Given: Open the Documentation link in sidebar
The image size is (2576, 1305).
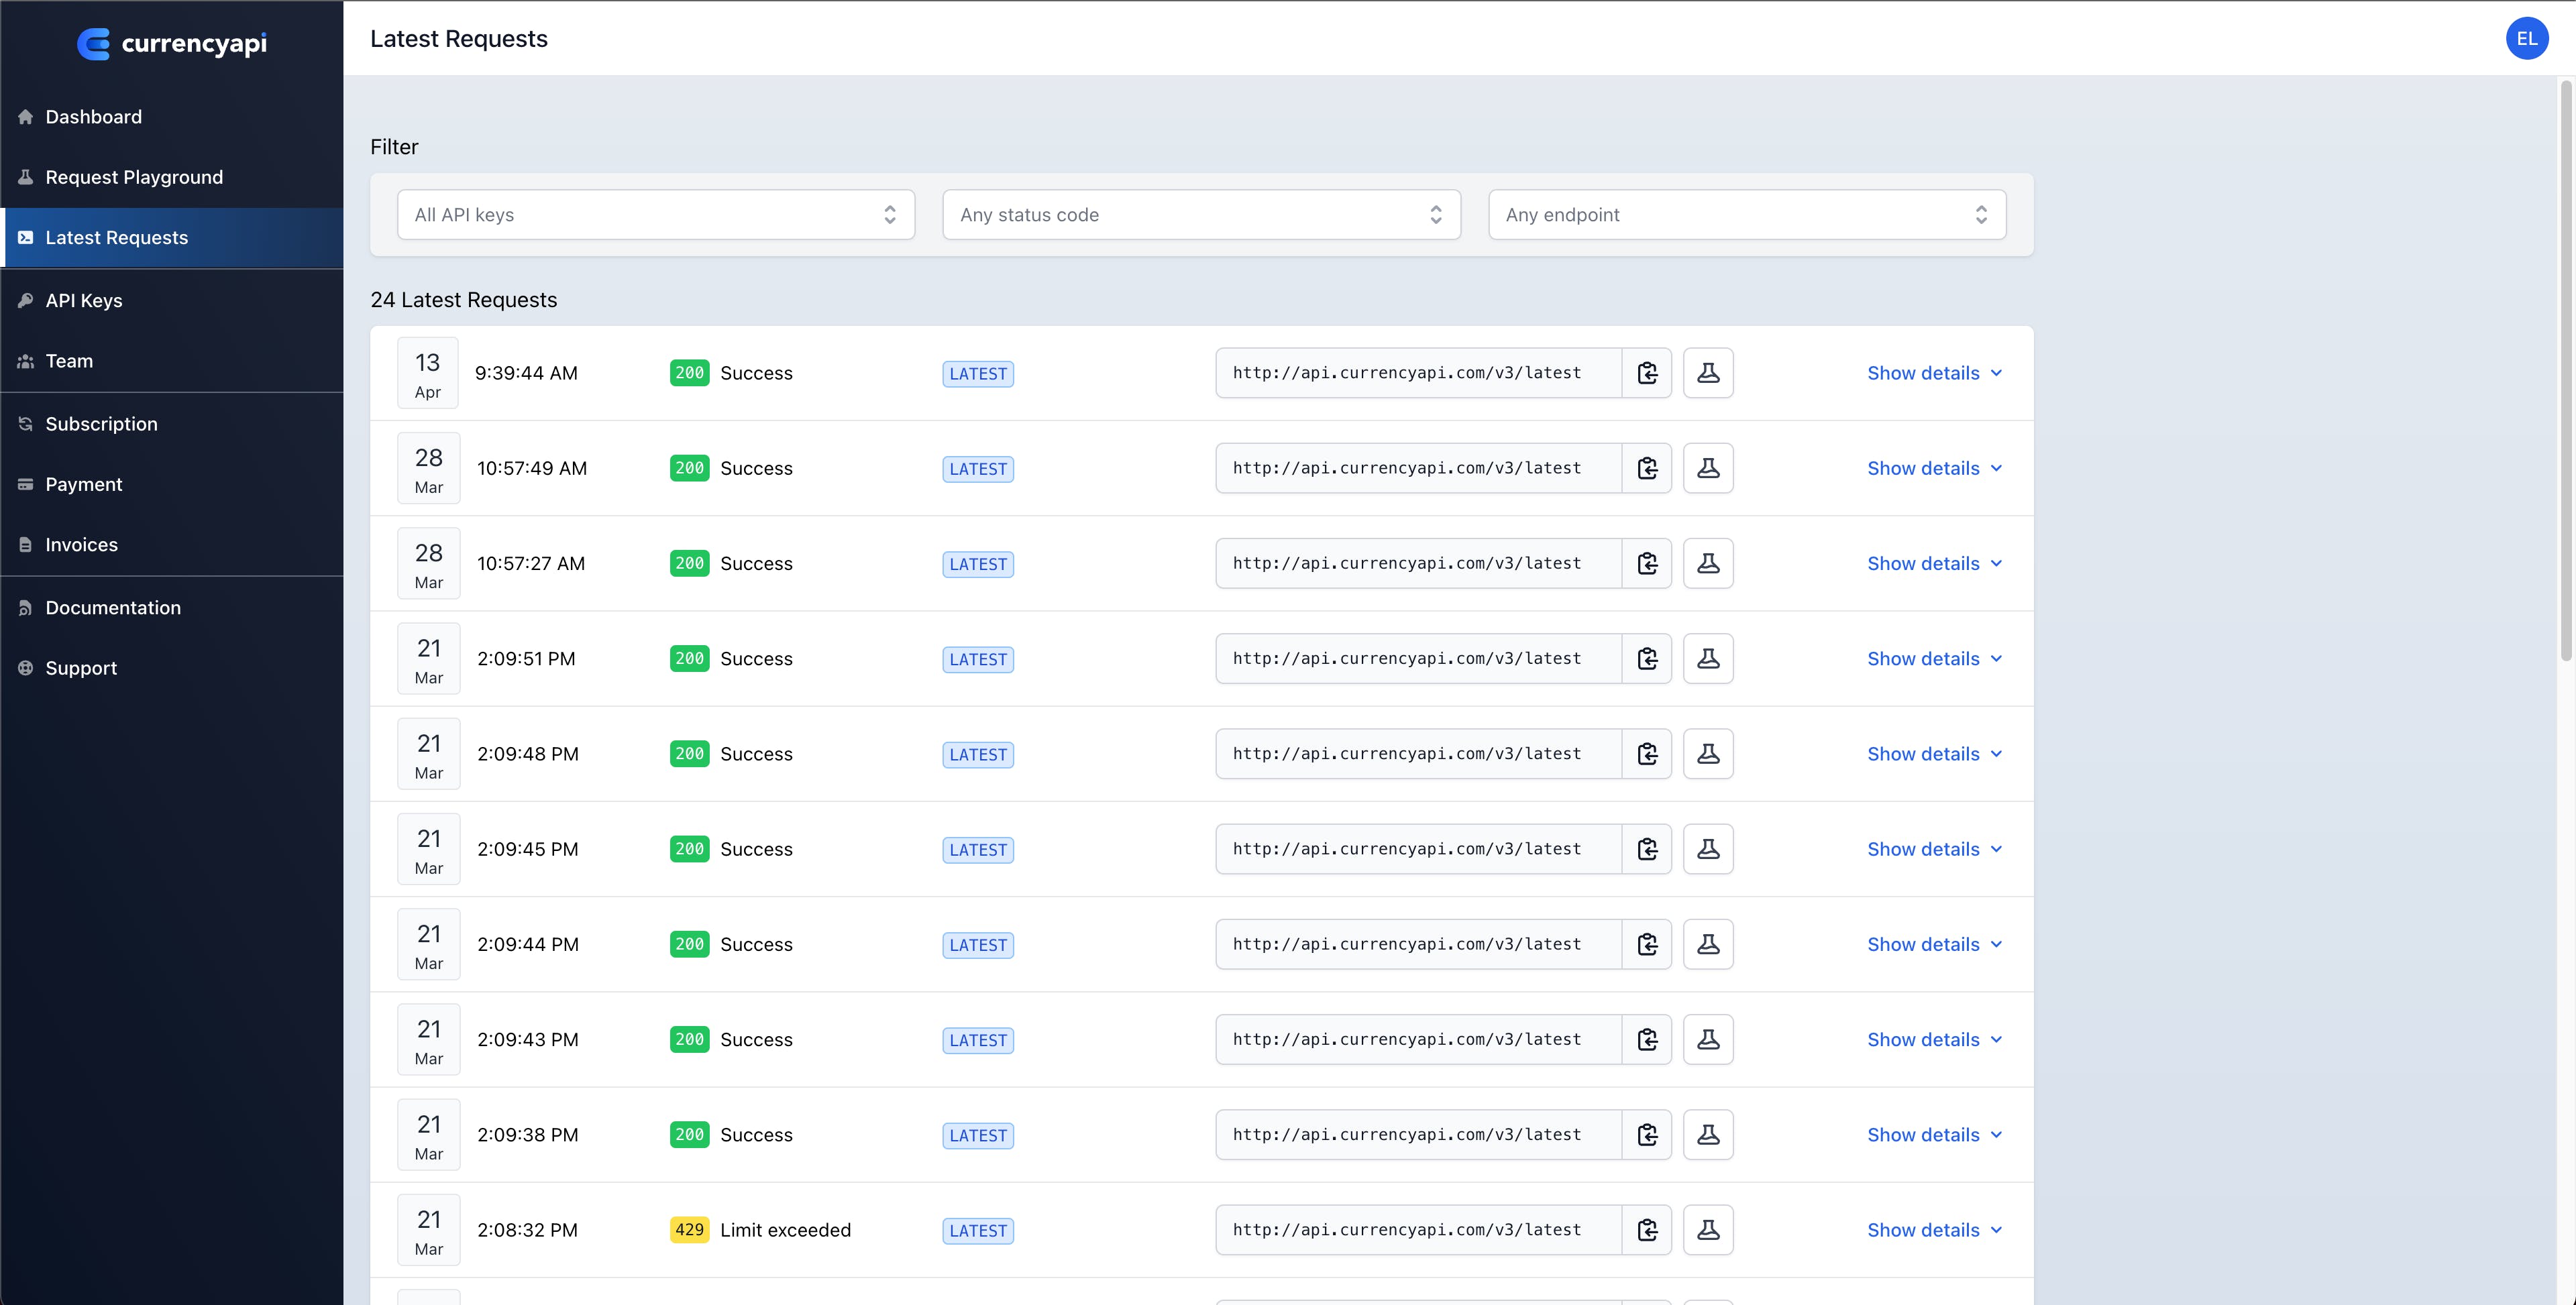Looking at the screenshot, I should (113, 608).
